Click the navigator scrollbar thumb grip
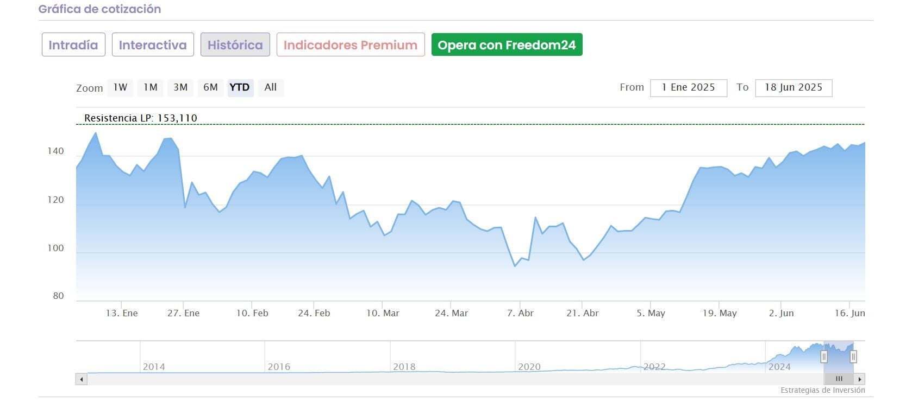This screenshot has height=415, width=912. [x=839, y=379]
